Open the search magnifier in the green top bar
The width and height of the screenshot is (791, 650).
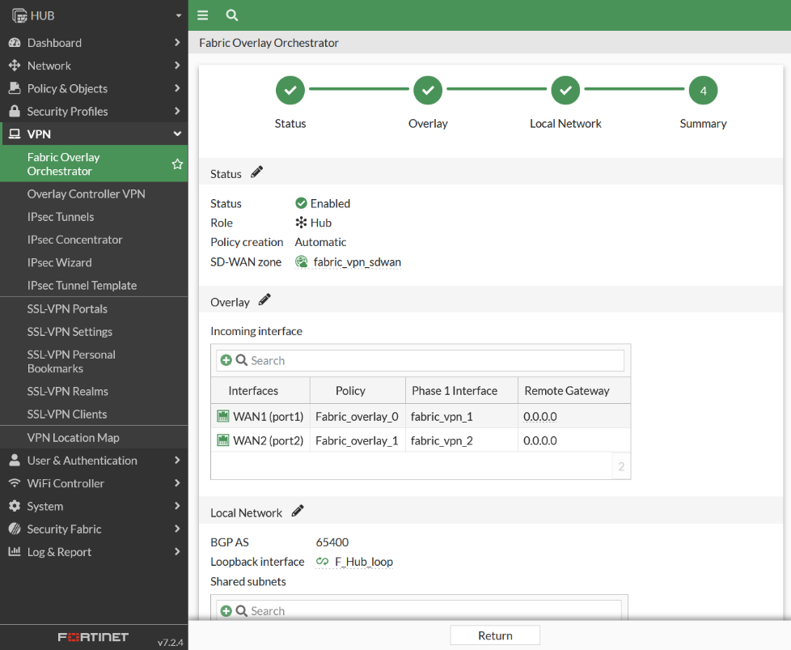[x=231, y=15]
